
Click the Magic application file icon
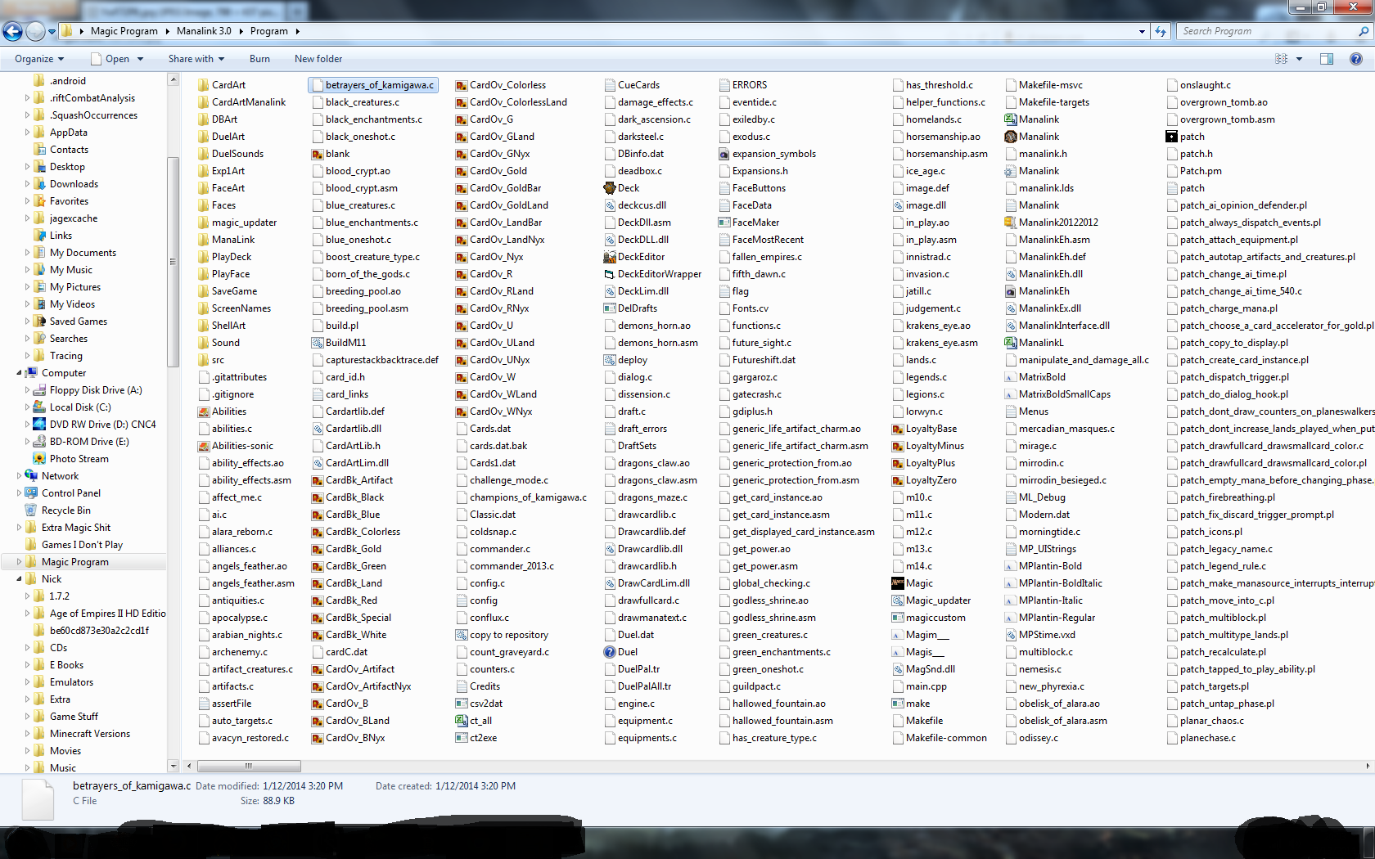(898, 583)
